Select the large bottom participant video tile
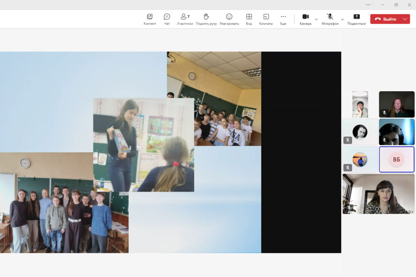The width and height of the screenshot is (416, 277). [378, 194]
